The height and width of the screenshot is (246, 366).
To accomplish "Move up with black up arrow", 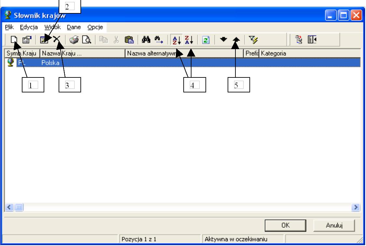I will click(x=236, y=39).
